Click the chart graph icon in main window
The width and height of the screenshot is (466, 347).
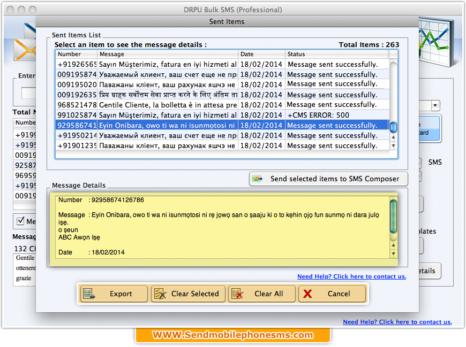point(436,42)
